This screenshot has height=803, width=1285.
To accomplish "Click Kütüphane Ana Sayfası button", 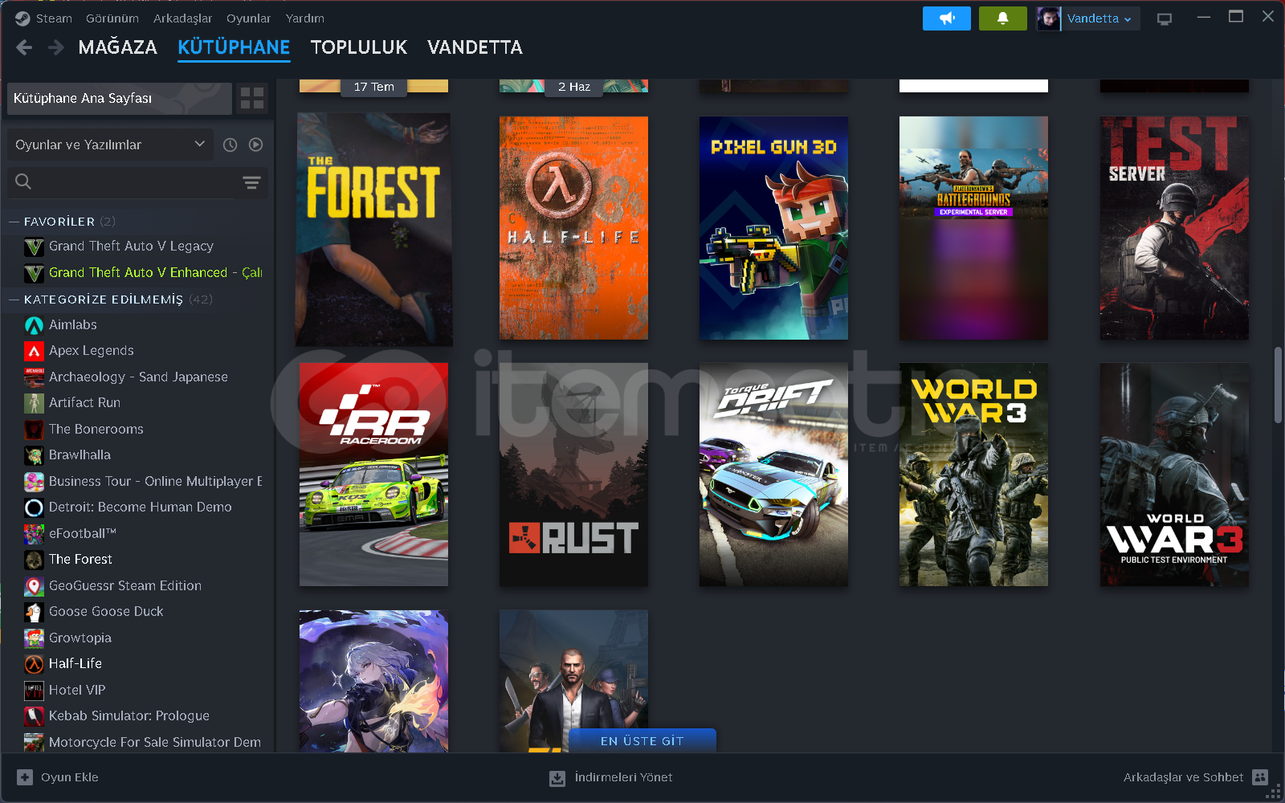I will pyautogui.click(x=120, y=98).
